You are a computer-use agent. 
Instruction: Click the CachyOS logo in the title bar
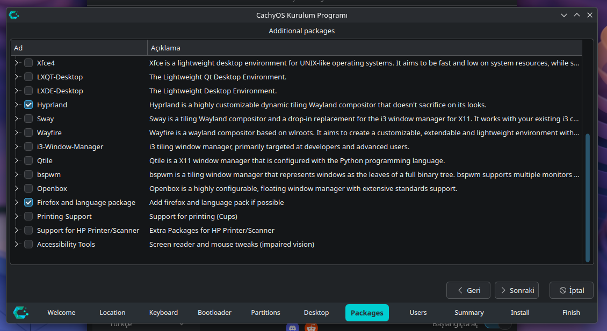14,15
